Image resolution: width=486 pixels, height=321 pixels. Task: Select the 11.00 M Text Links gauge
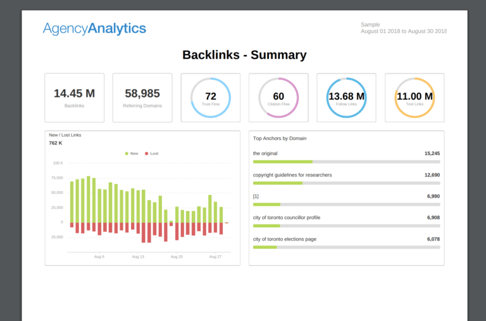coord(414,98)
